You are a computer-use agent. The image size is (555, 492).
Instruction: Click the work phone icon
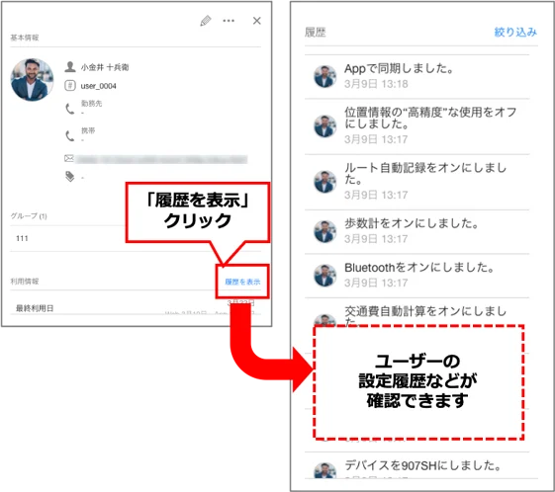[x=70, y=109]
